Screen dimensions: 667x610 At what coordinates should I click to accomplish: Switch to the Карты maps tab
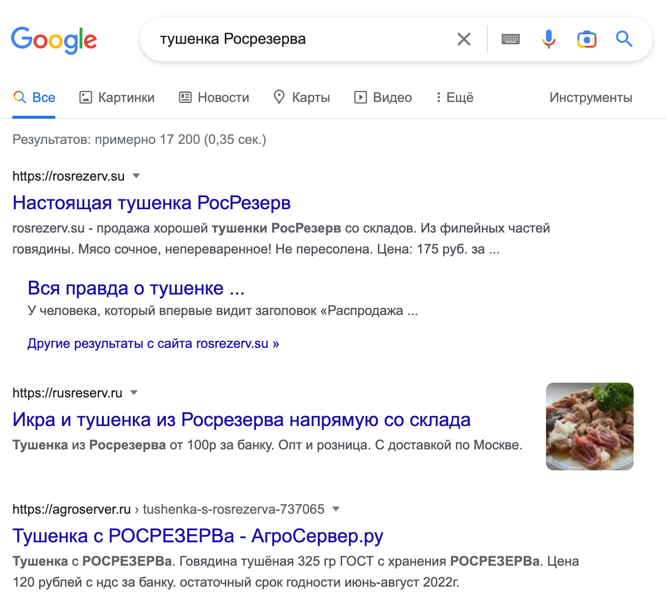point(302,98)
